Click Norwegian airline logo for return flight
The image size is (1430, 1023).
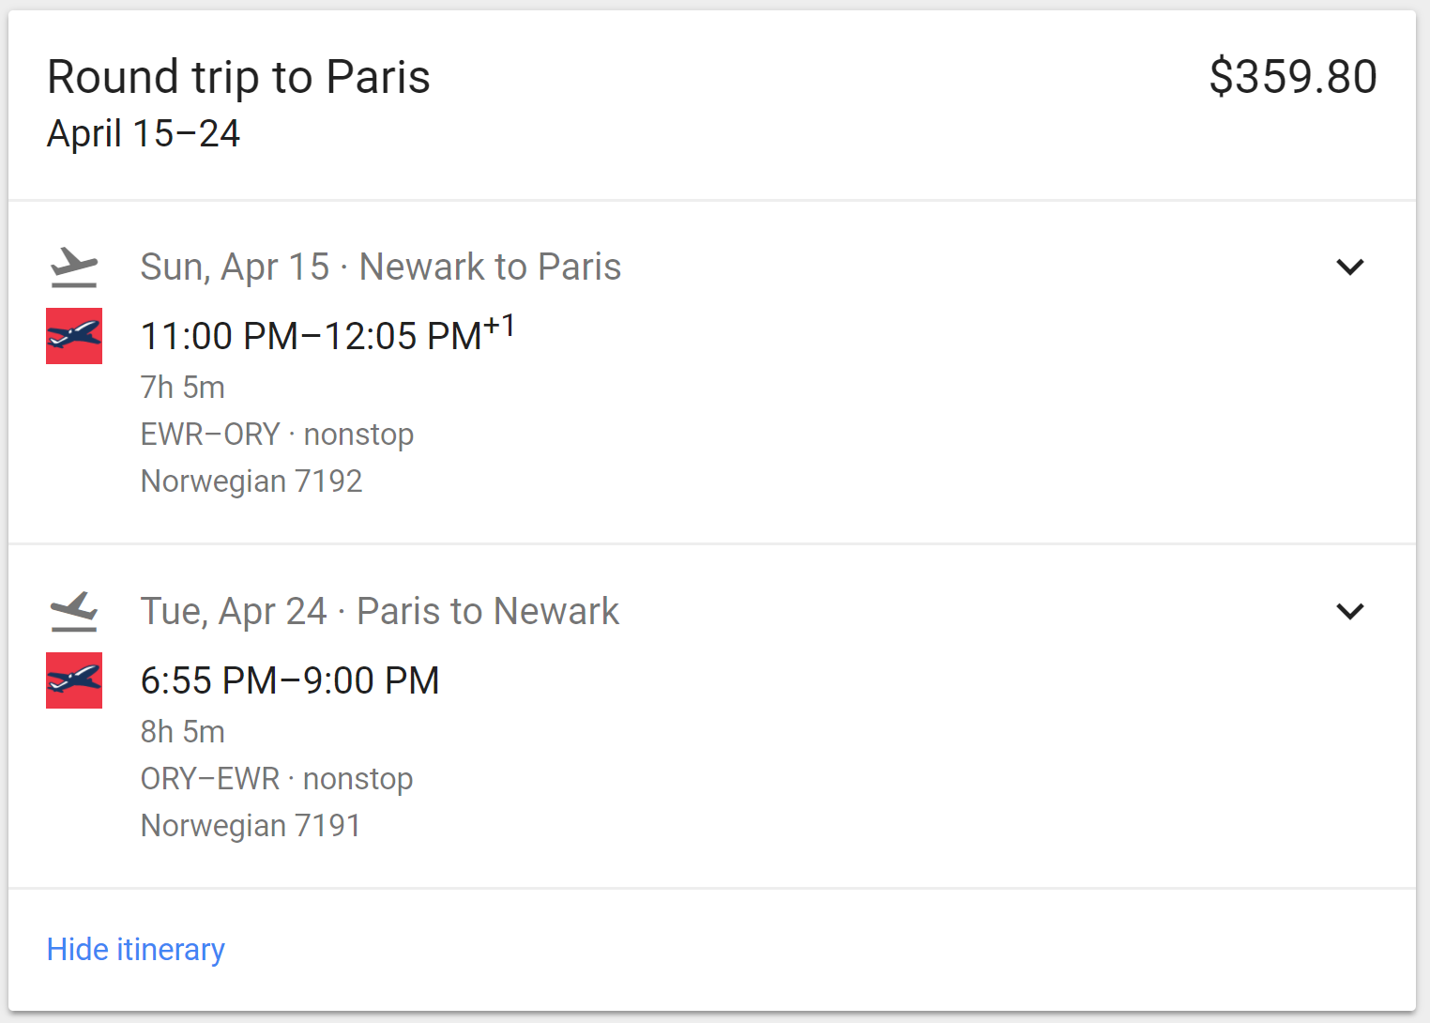(74, 680)
